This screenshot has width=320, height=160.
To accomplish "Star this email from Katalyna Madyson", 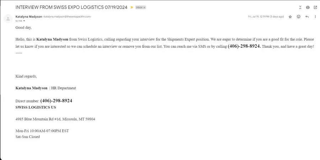I will pyautogui.click(x=290, y=17).
